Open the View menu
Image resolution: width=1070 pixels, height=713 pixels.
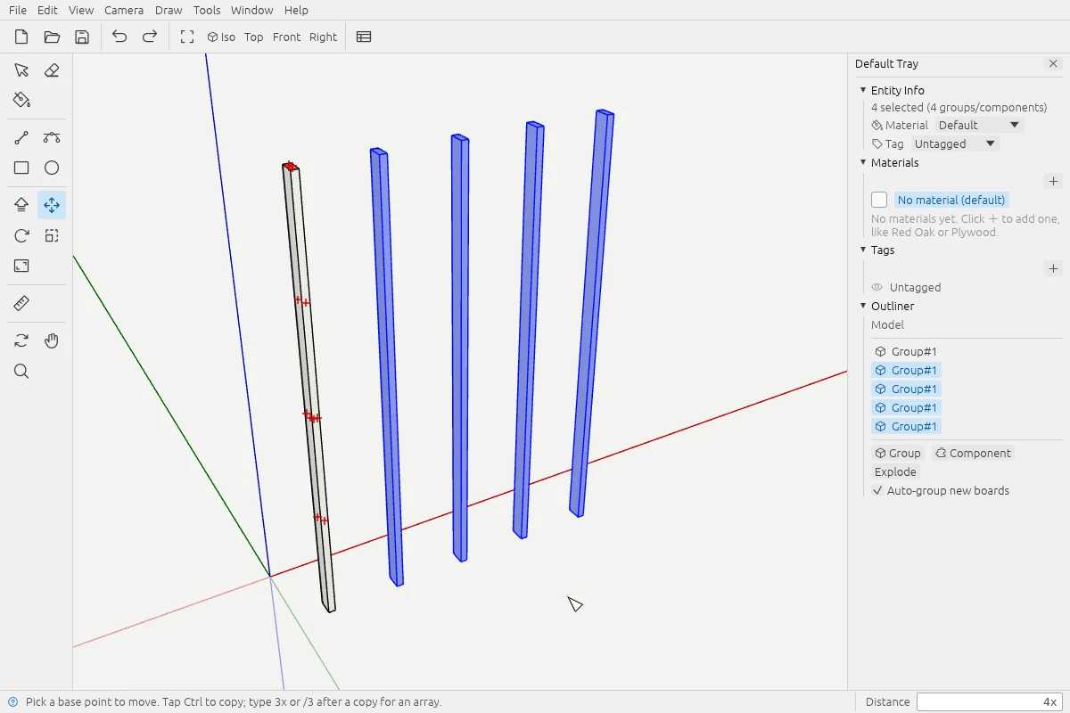pos(81,10)
